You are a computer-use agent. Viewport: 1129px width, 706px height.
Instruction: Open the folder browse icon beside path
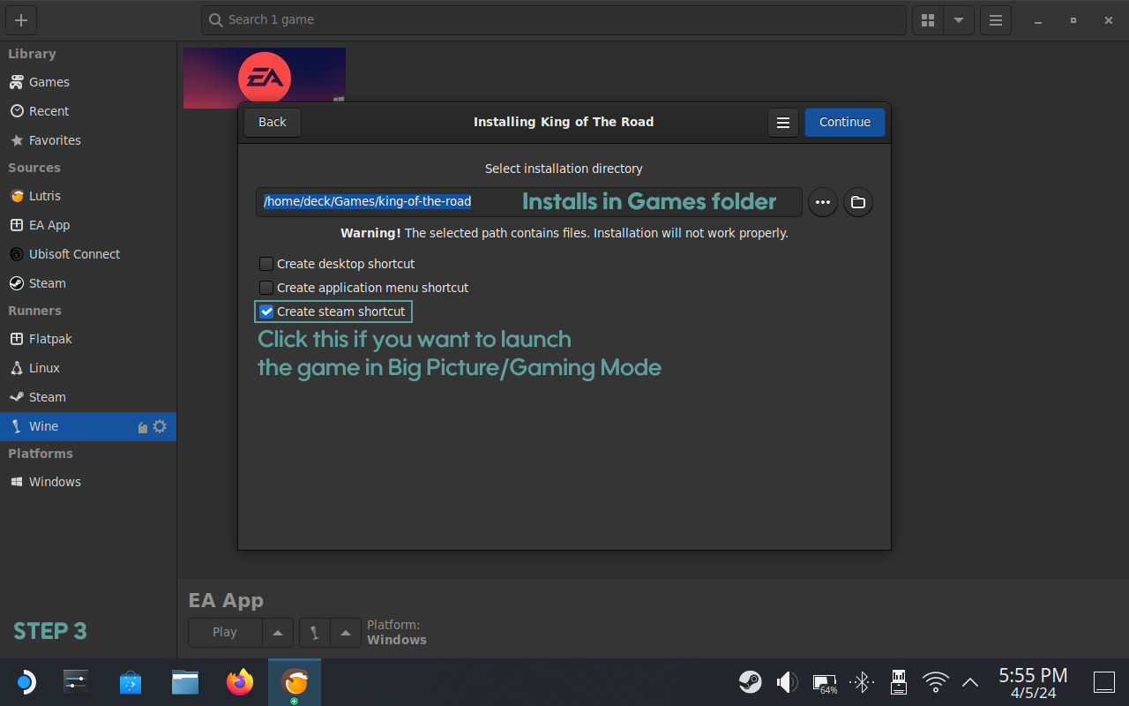[x=857, y=202]
